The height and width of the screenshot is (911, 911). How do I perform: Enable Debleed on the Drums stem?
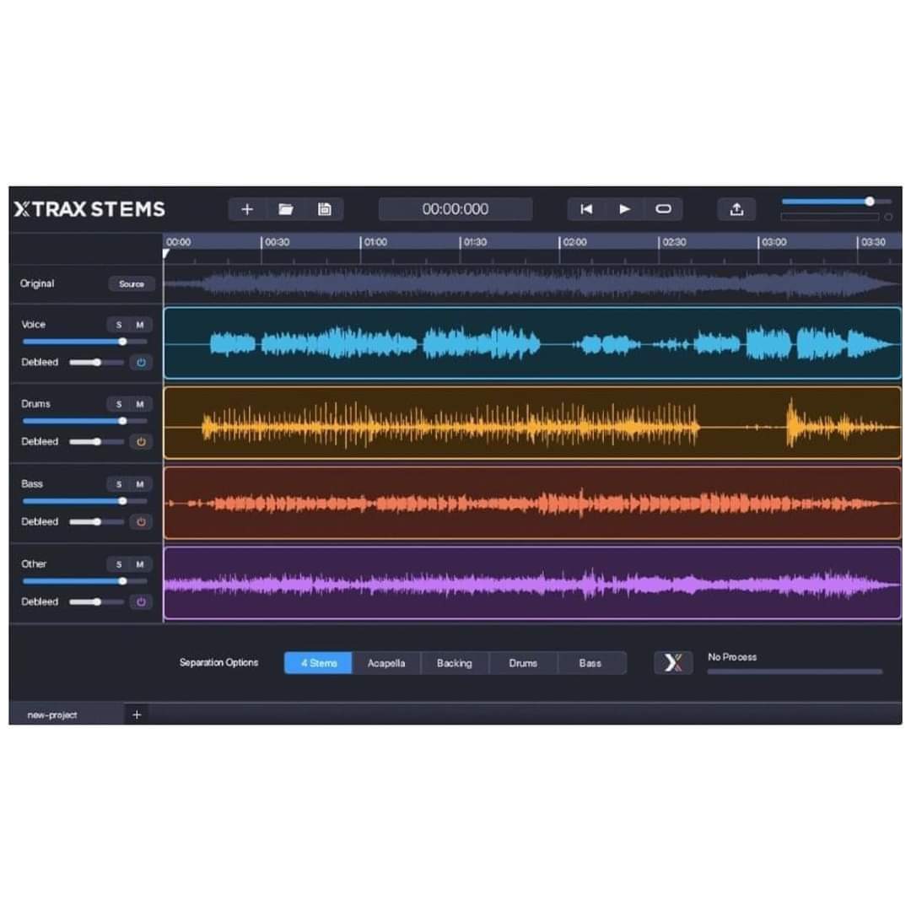point(141,442)
